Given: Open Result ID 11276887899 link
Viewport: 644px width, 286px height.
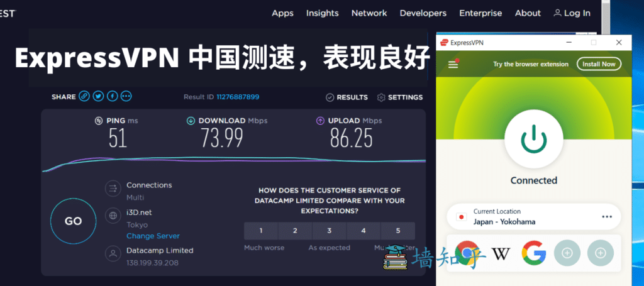Looking at the screenshot, I should pyautogui.click(x=238, y=97).
